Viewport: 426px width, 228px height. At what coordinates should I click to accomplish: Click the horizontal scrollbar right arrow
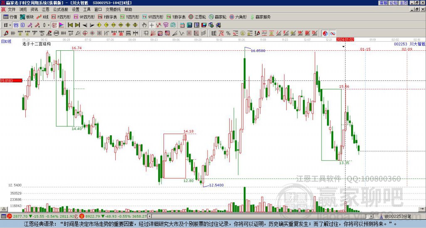[372, 216]
